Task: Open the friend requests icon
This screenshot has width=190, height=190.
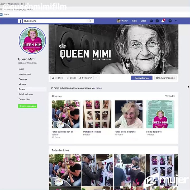Action: (x=151, y=21)
